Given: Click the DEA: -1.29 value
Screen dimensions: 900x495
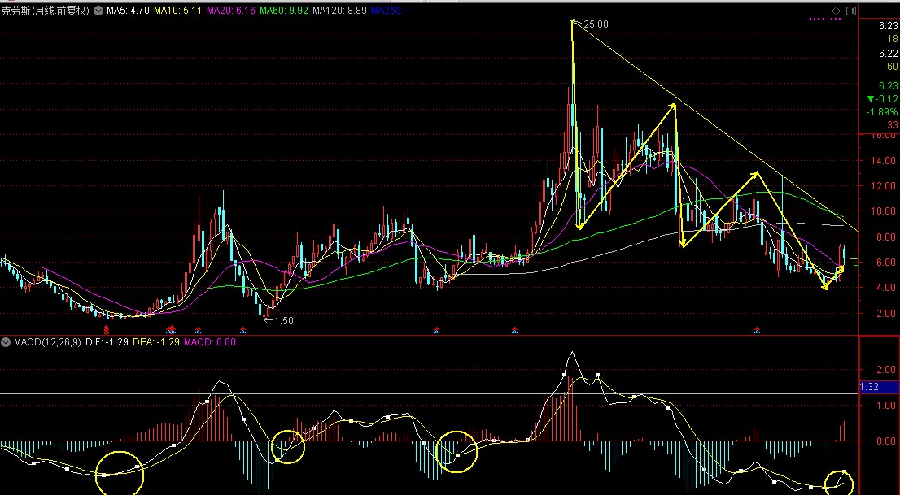Looking at the screenshot, I should [155, 342].
